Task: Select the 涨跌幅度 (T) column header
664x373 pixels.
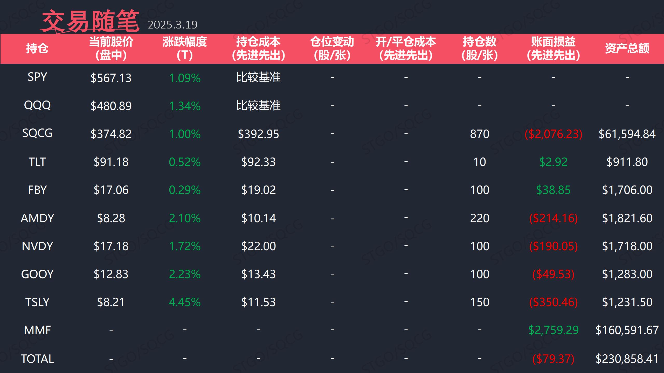Action: [x=184, y=48]
